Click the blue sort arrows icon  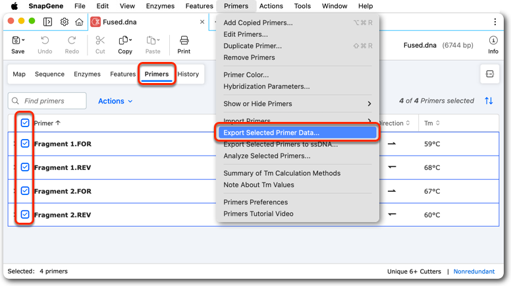[x=489, y=101]
